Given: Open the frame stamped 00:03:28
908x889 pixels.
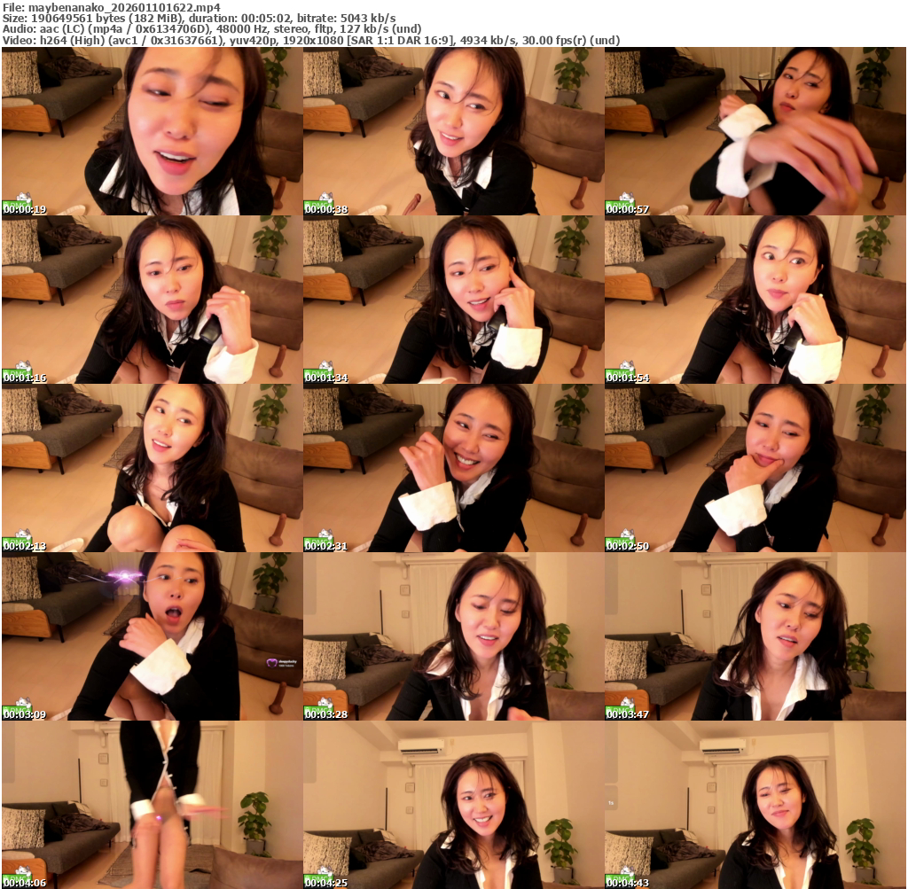Looking at the screenshot, I should point(454,636).
